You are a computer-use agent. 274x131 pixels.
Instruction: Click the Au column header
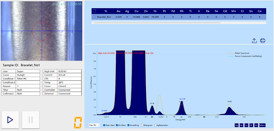tap(119, 11)
